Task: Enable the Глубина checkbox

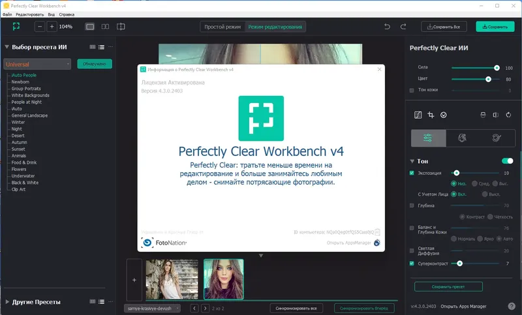Action: click(x=412, y=205)
